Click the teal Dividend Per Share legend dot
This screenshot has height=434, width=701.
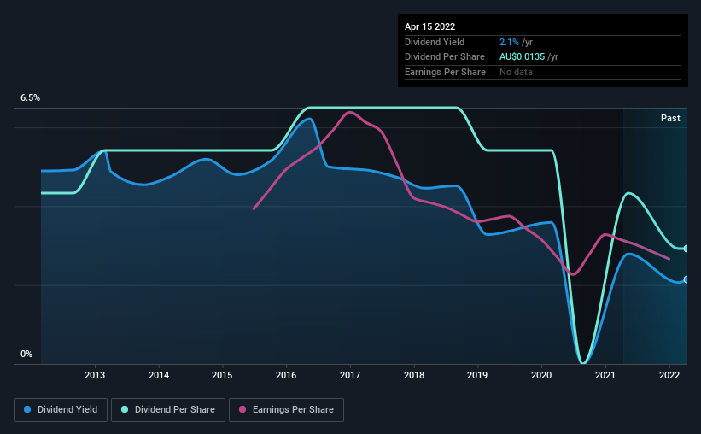(125, 409)
